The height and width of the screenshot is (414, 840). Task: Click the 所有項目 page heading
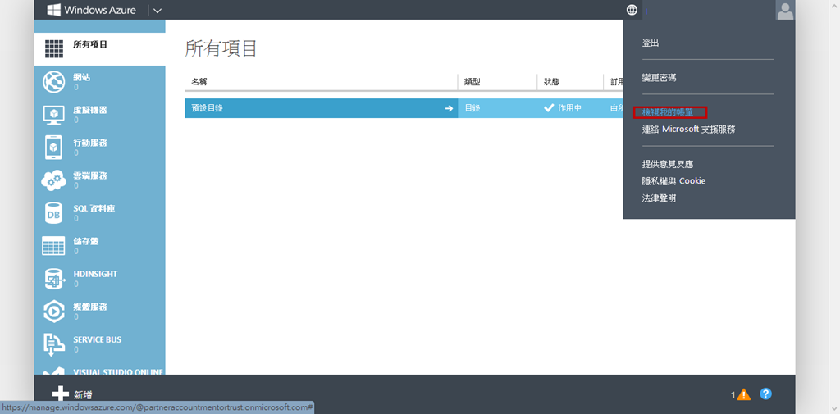221,48
